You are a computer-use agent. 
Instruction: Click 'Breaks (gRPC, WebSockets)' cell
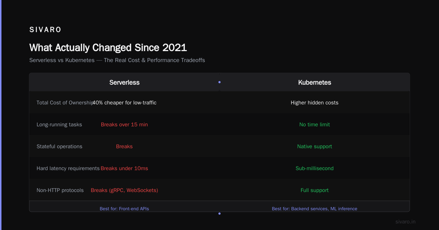[124, 191]
